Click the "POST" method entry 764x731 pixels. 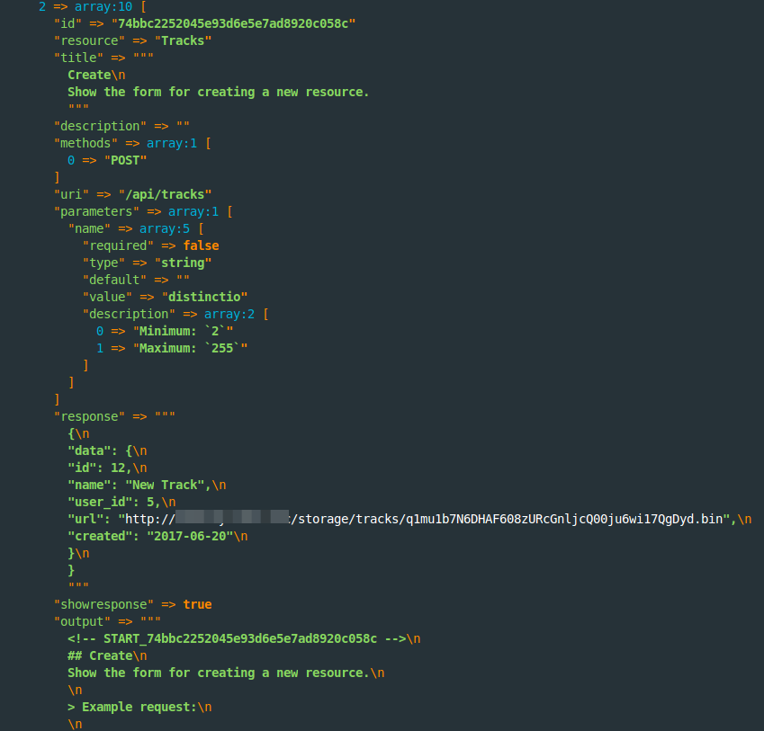pos(125,161)
